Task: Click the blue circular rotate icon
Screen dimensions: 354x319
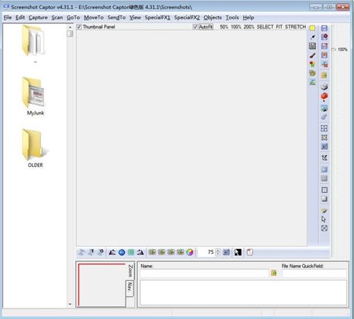Action: click(122, 253)
